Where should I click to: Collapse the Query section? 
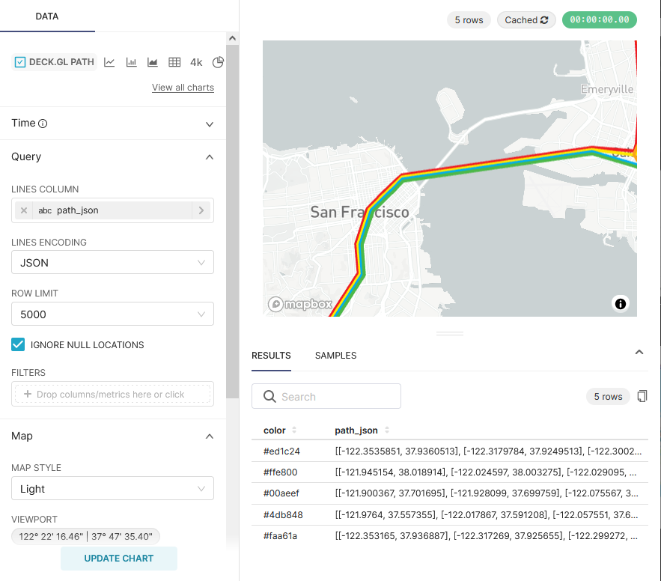click(x=210, y=157)
